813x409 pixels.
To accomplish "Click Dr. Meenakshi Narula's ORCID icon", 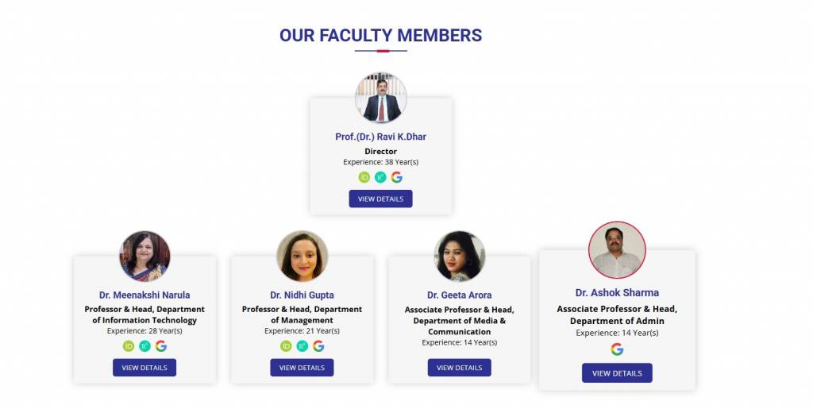I will tap(129, 345).
